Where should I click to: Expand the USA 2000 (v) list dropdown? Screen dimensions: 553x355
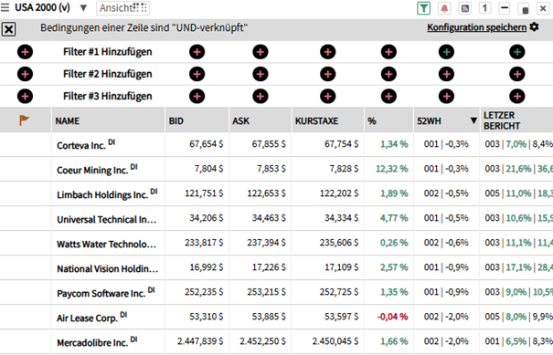pyautogui.click(x=83, y=7)
